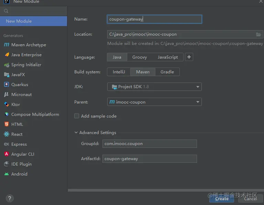The width and height of the screenshot is (264, 205).
Task: Collapse the Advanced Settings section
Action: pos(76,132)
